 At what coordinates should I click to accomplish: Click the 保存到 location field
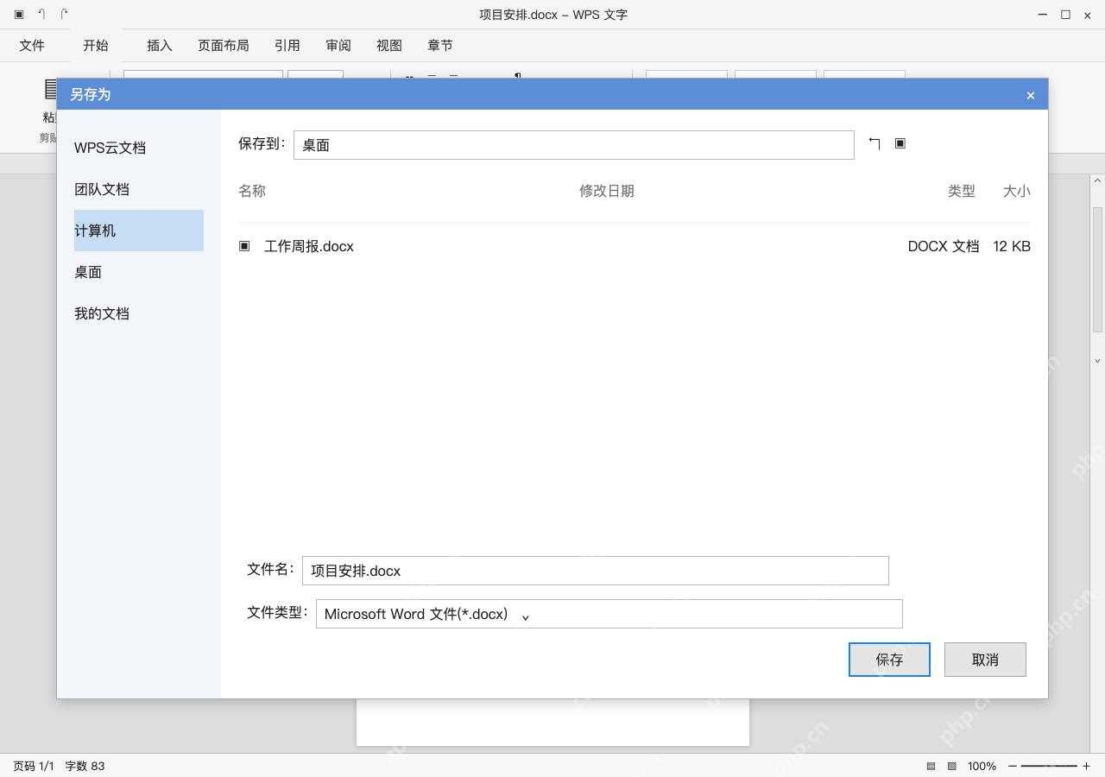(x=574, y=145)
